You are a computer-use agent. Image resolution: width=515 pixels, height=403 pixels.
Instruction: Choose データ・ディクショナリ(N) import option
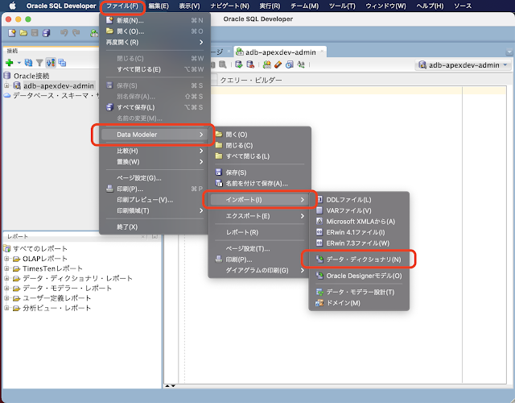click(x=359, y=260)
